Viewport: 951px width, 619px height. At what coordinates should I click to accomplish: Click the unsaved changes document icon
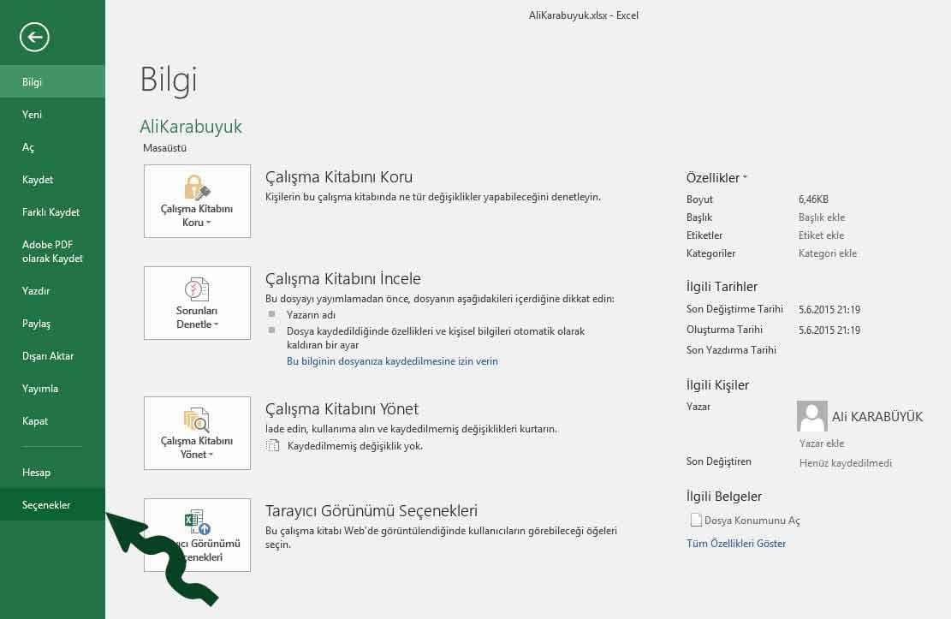click(x=273, y=446)
